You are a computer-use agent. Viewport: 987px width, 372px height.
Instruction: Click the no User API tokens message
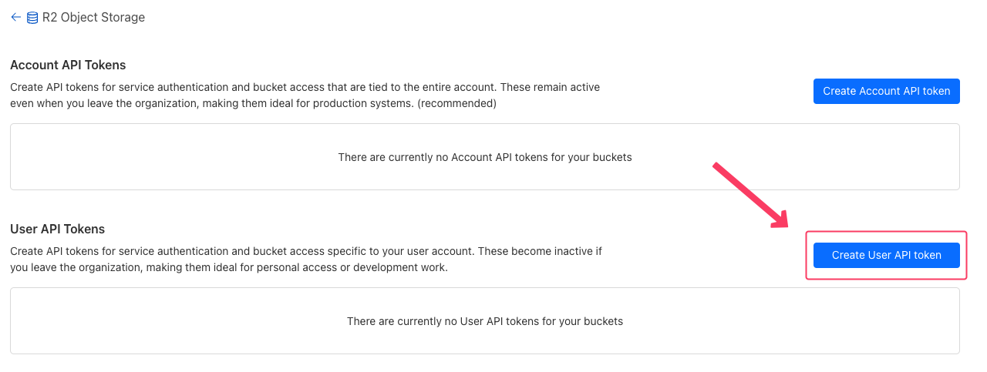[x=484, y=321]
